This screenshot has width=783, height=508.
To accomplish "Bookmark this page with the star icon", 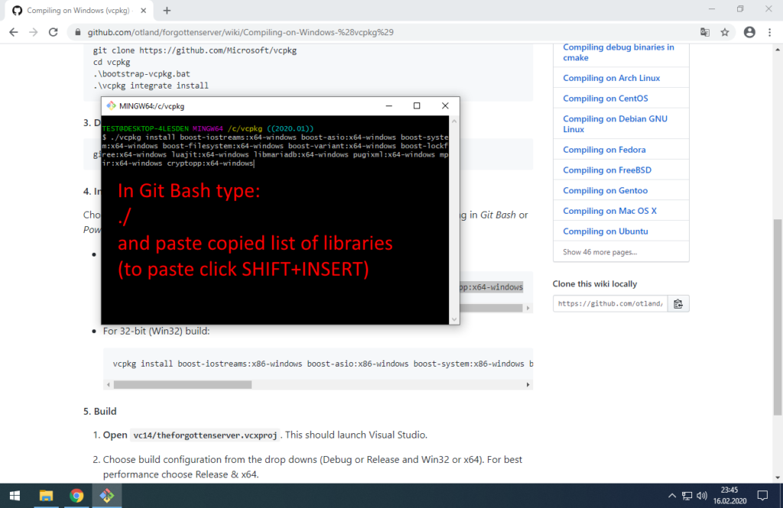I will pyautogui.click(x=725, y=32).
